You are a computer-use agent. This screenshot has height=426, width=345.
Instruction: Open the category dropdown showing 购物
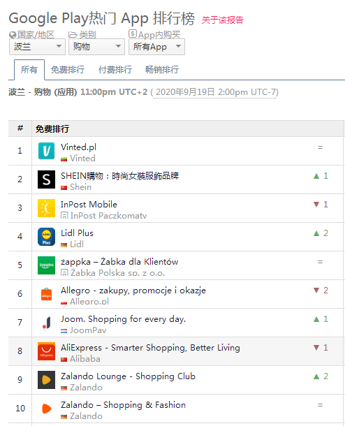click(x=96, y=47)
